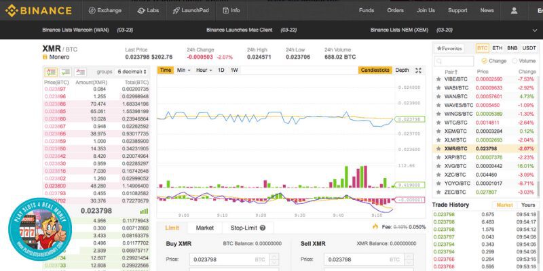Show Market trade history
Screen dimensions: 543x271
tap(504, 205)
